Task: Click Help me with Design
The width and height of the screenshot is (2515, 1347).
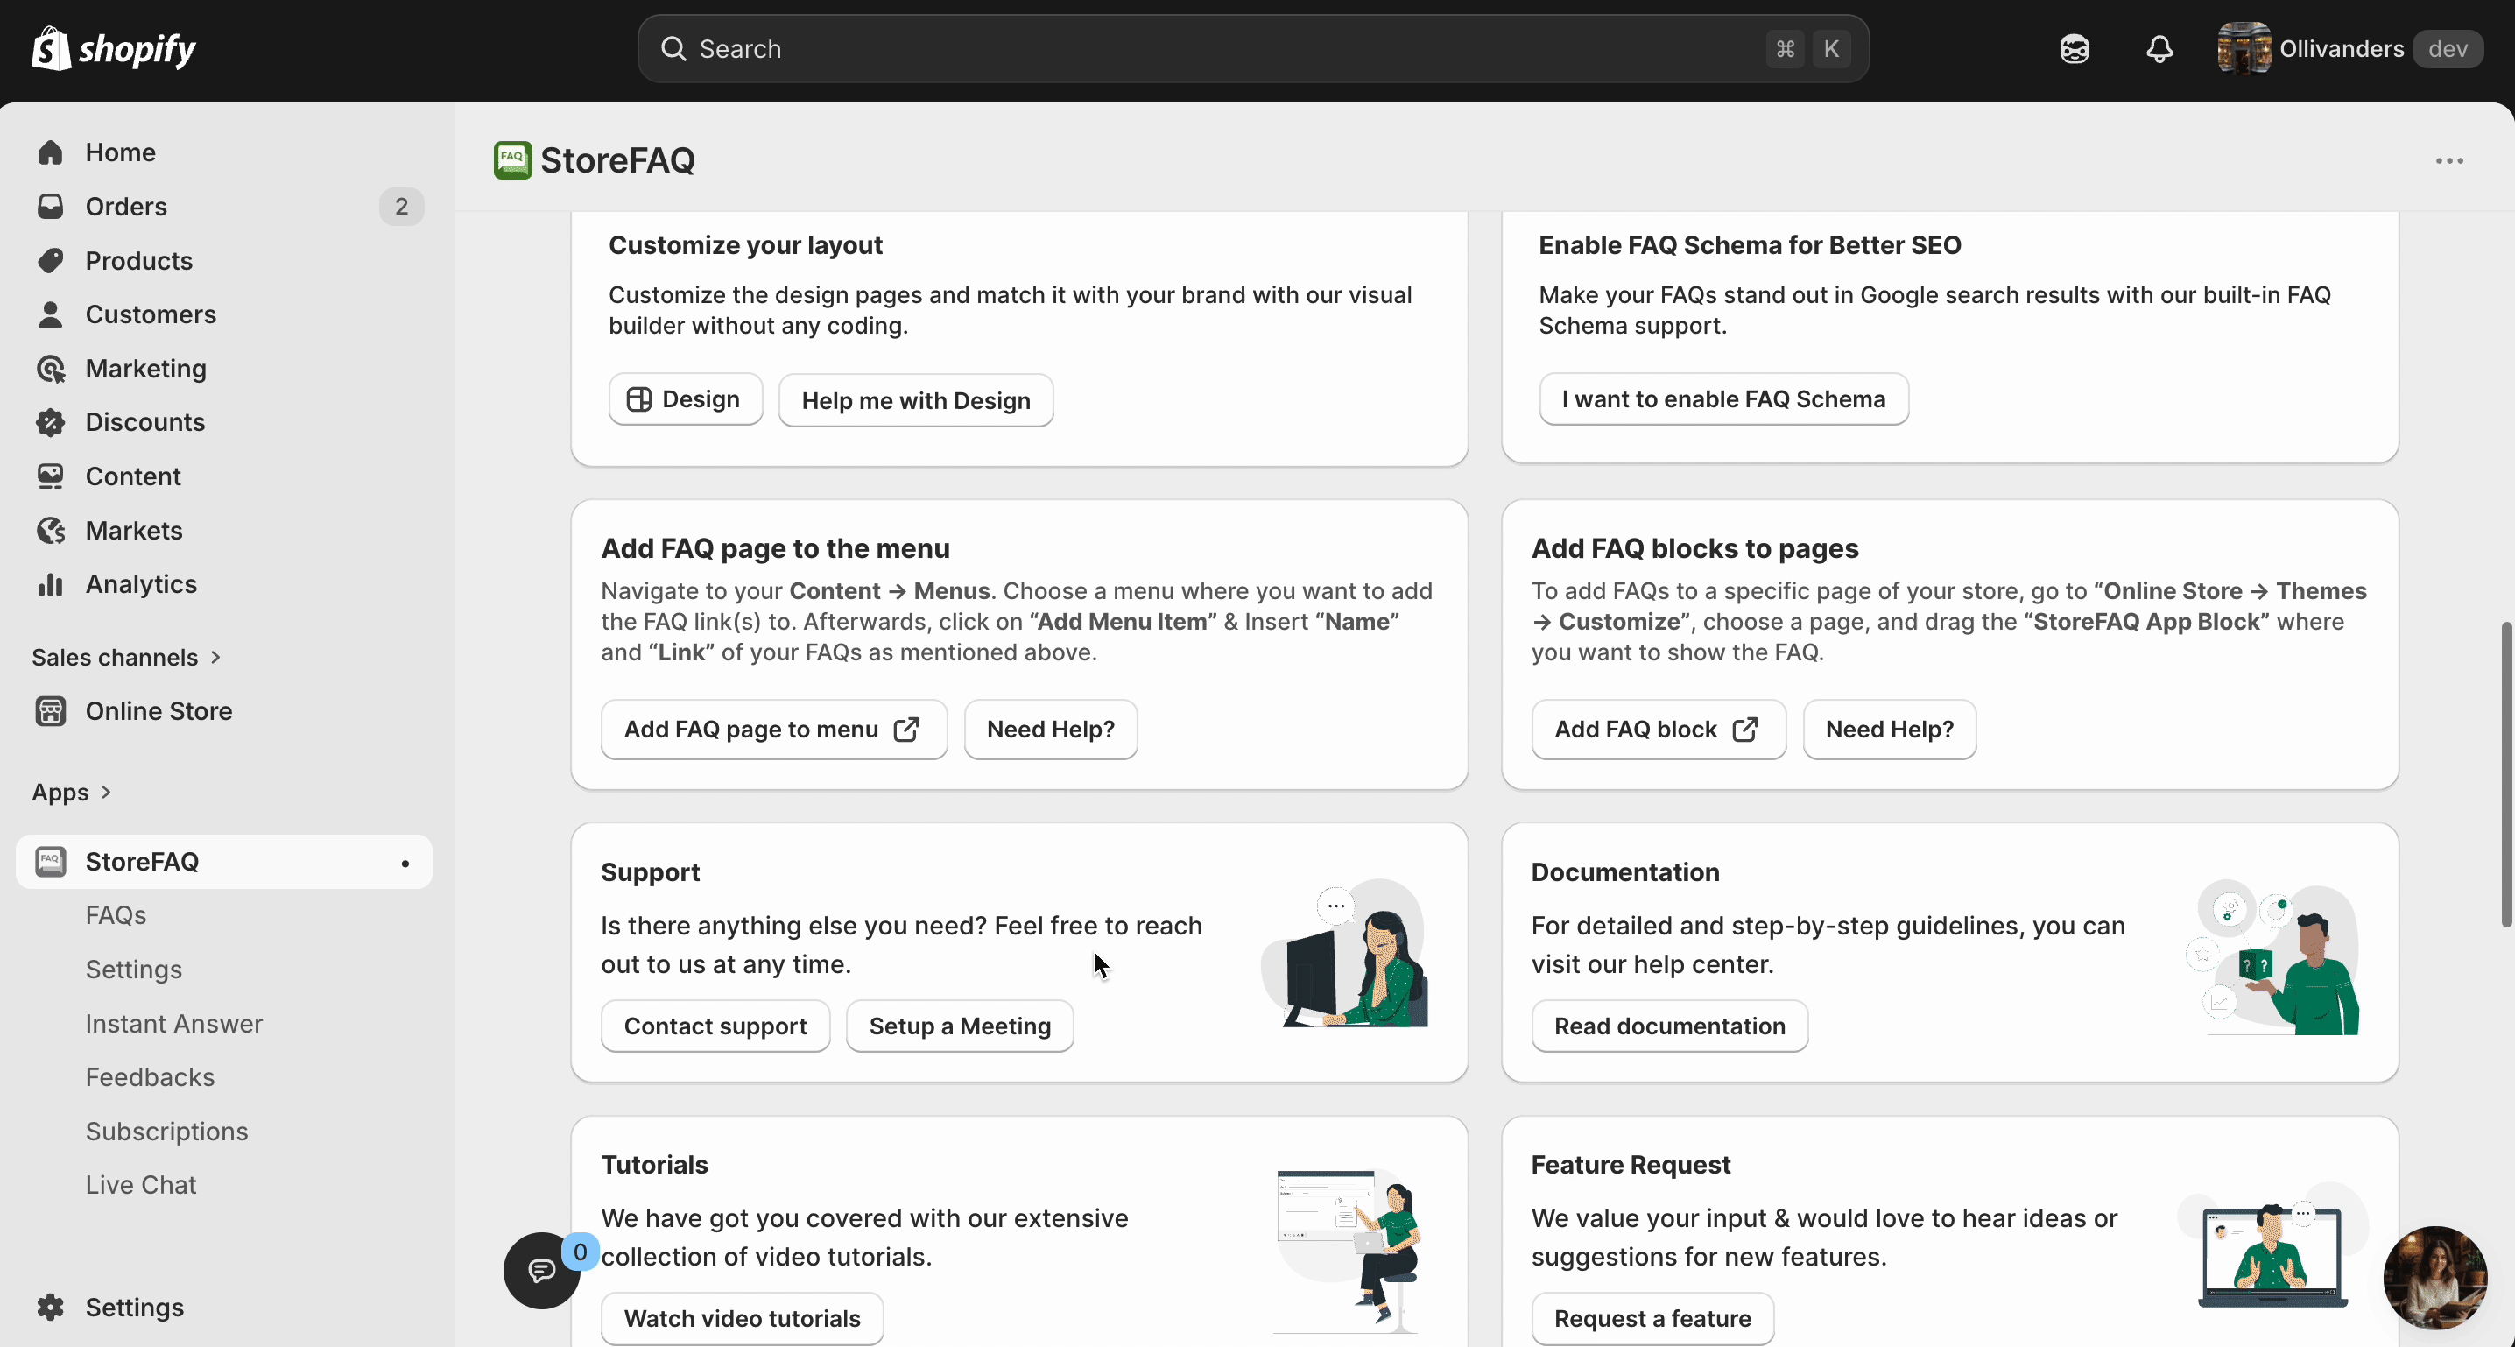Action: click(916, 400)
